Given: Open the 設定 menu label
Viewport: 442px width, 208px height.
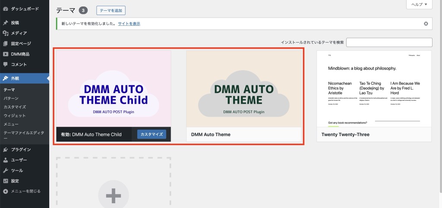Looking at the screenshot, I should click(x=15, y=181).
